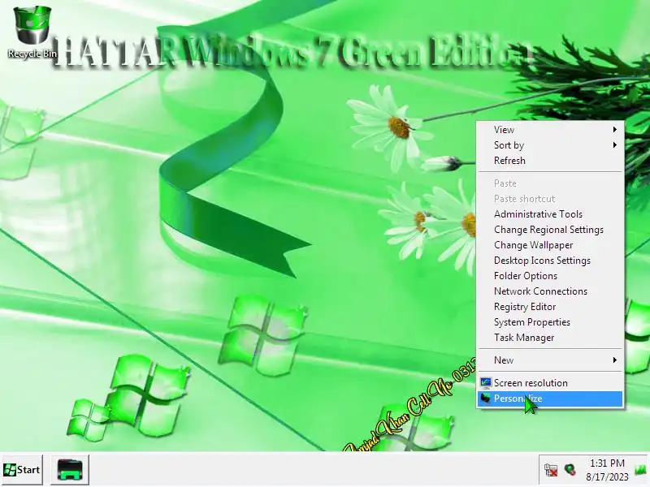Click the green globe tray icon
This screenshot has height=487, width=650.
coord(570,470)
